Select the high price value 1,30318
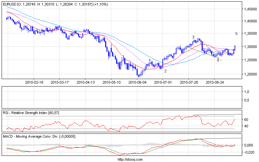Viewport: 259px width, 162px height. (48, 4)
